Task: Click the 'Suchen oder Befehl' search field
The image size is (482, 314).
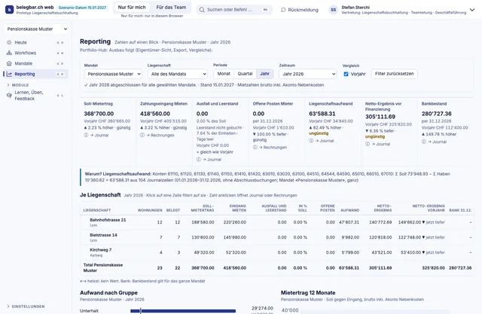Action: click(x=234, y=10)
